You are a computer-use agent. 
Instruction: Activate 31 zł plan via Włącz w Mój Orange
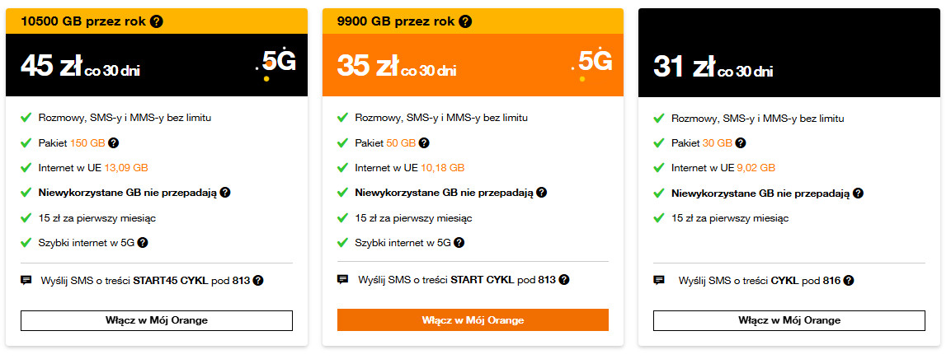789,320
